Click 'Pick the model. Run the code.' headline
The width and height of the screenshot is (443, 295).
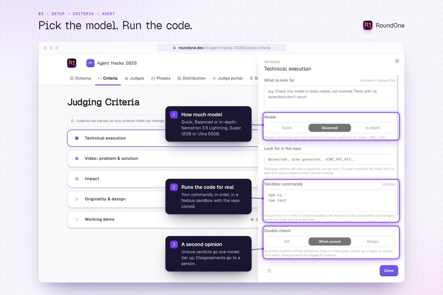click(115, 25)
